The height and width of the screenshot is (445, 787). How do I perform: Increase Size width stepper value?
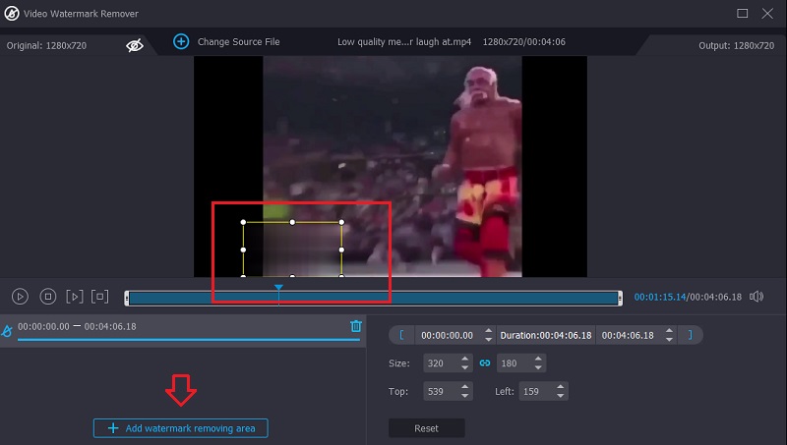(466, 359)
